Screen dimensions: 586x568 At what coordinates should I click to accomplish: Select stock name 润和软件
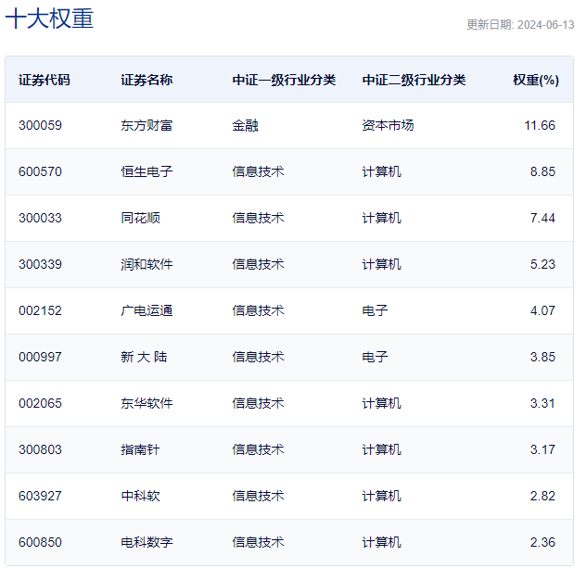[146, 264]
